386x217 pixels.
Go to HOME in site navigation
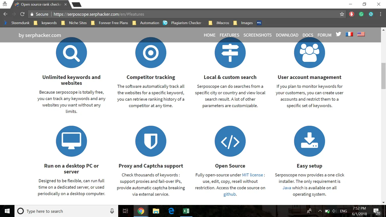tap(210, 35)
